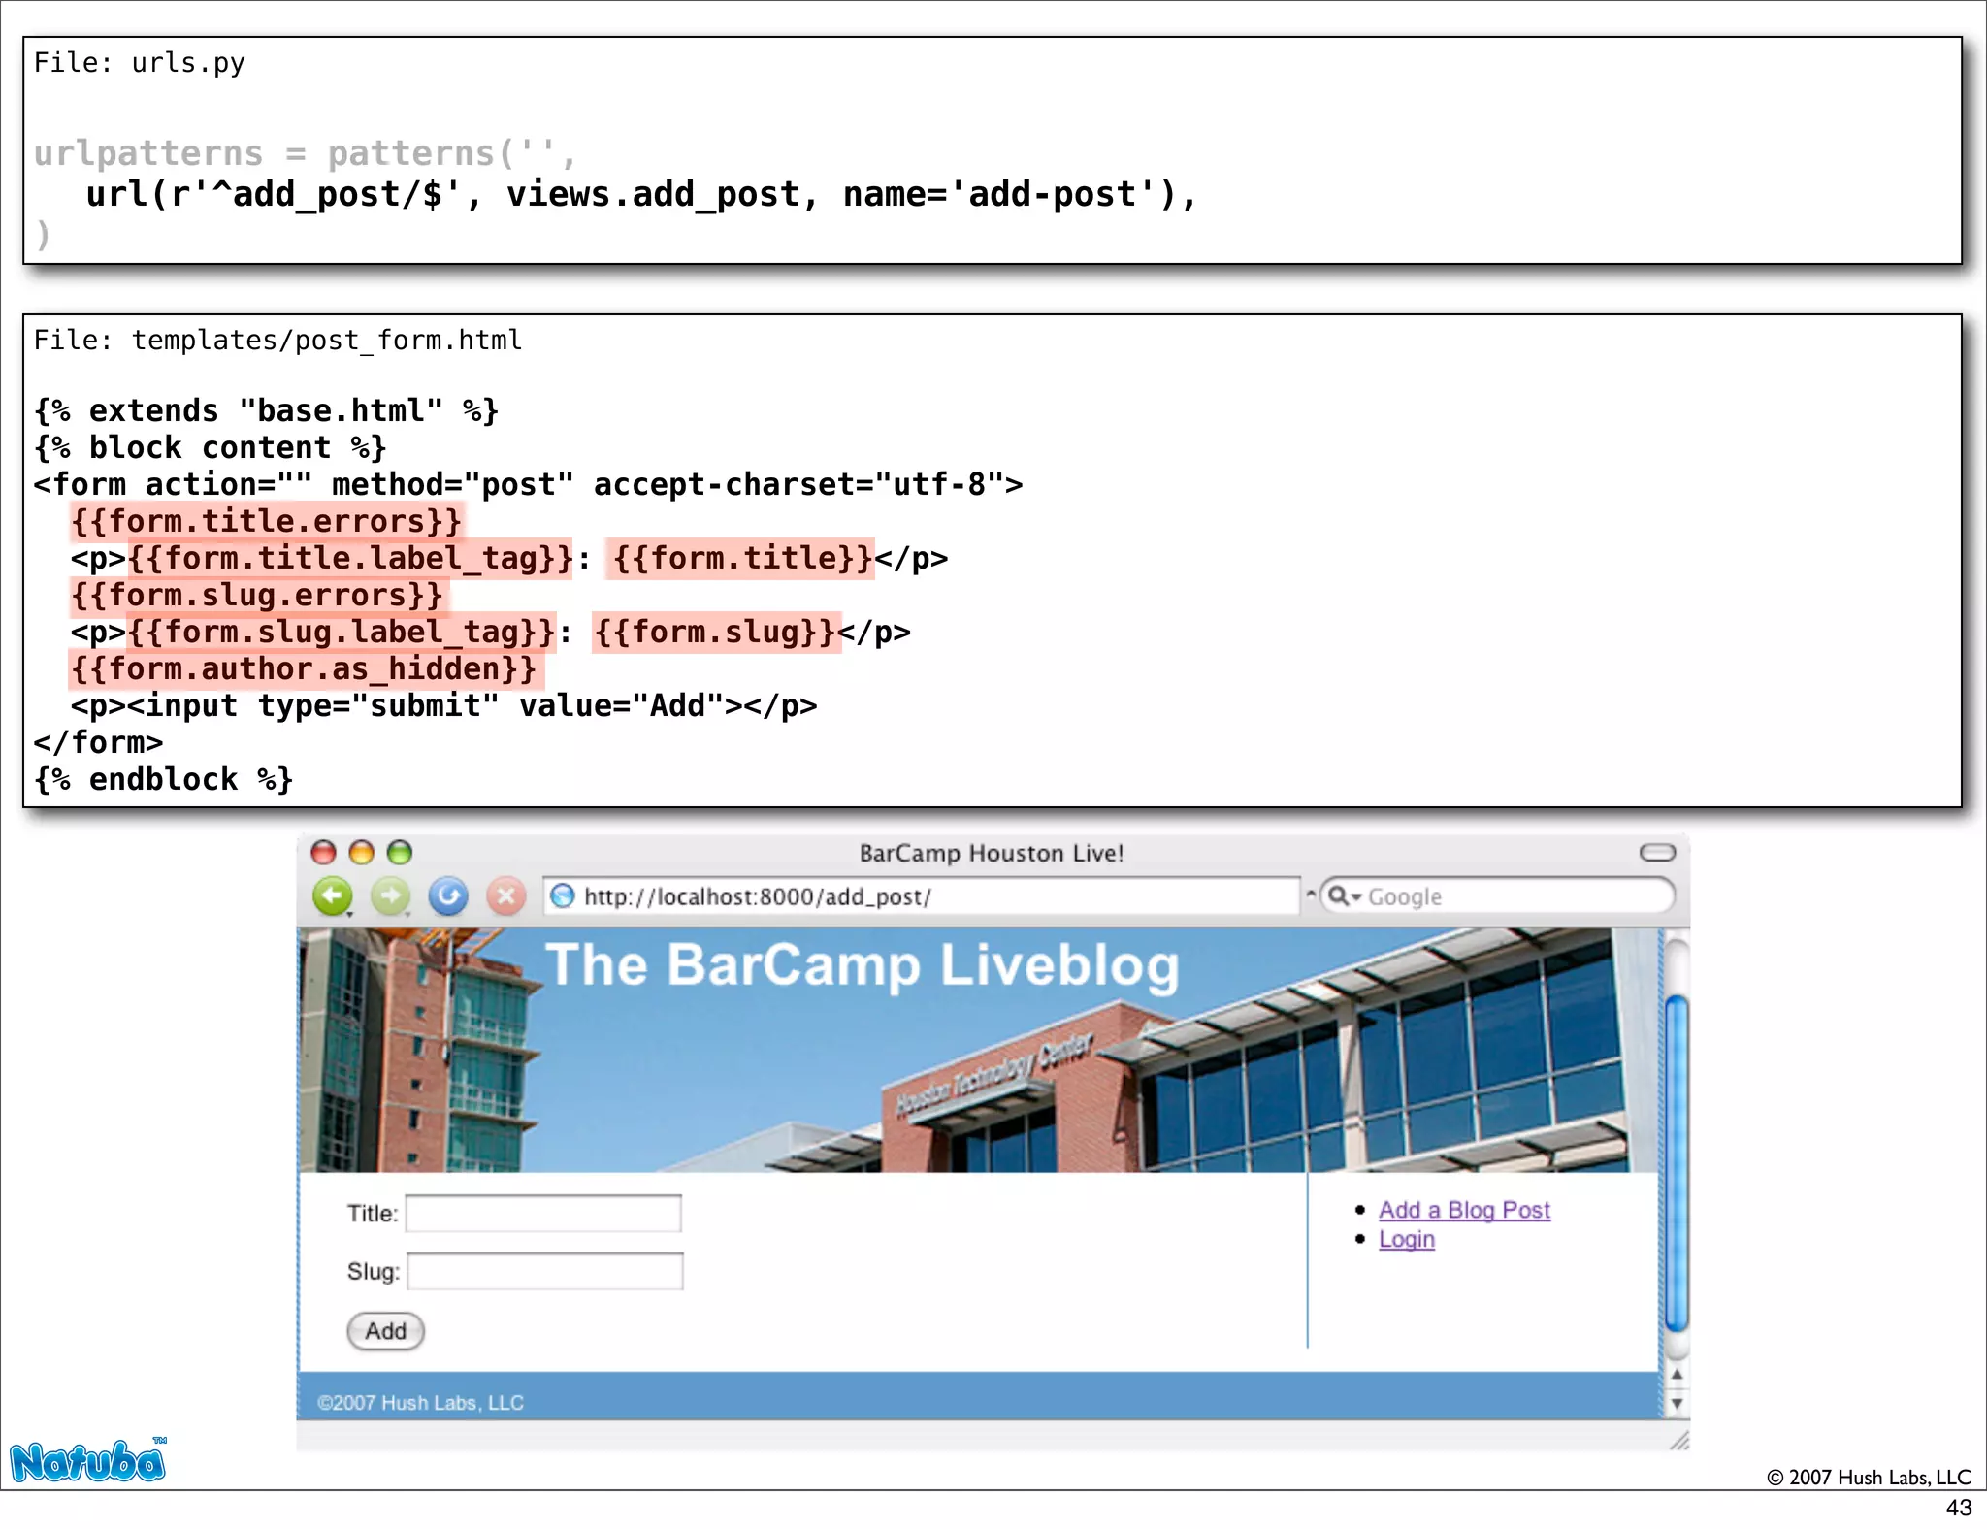This screenshot has height=1529, width=1987.
Task: Click the {{form.slug.label_tag}} highlighted code
Action: (x=341, y=633)
